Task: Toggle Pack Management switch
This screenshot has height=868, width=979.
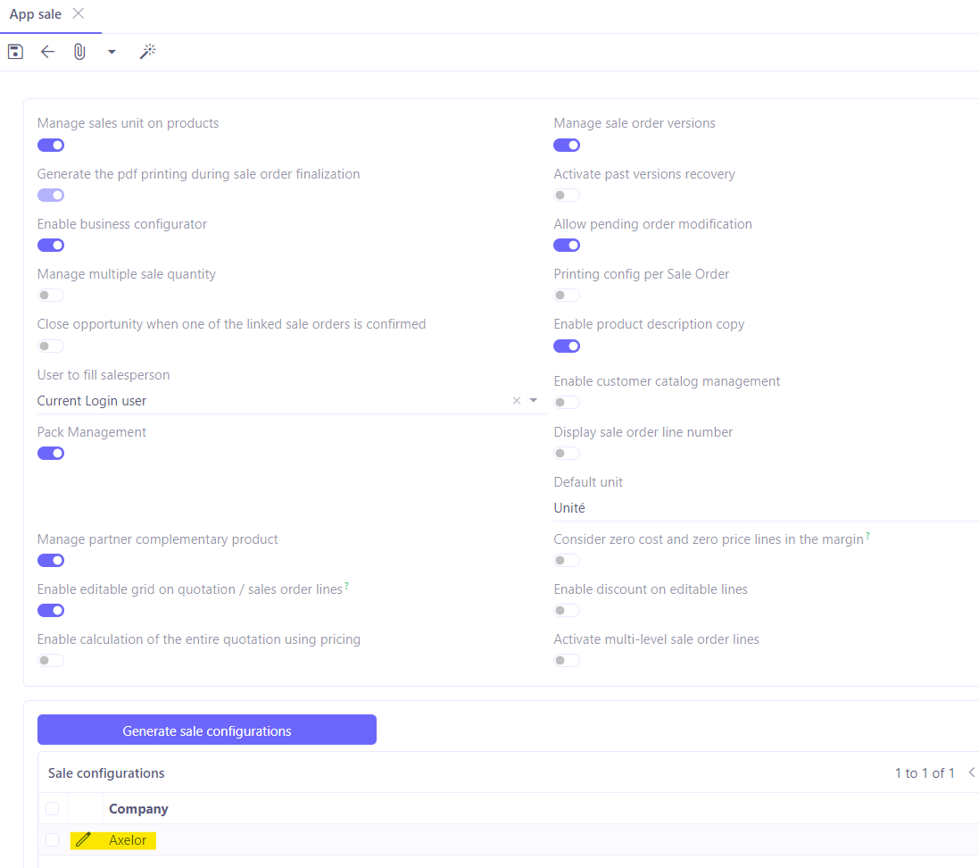Action: pyautogui.click(x=51, y=453)
